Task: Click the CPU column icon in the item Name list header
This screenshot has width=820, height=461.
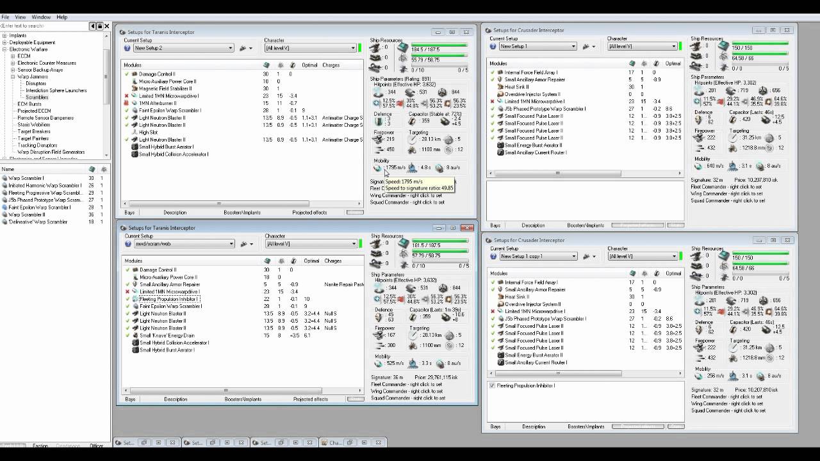Action: click(92, 169)
